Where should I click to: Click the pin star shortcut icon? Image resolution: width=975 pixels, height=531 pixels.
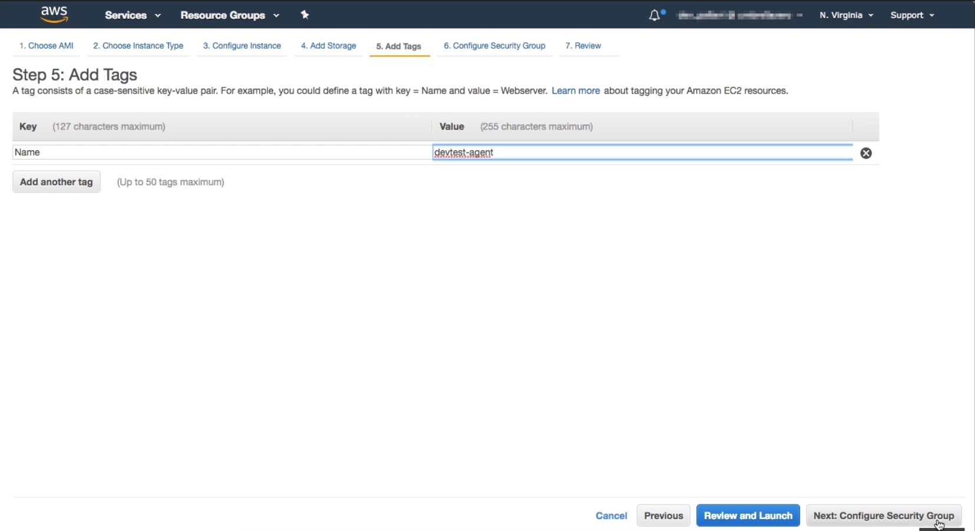(305, 15)
